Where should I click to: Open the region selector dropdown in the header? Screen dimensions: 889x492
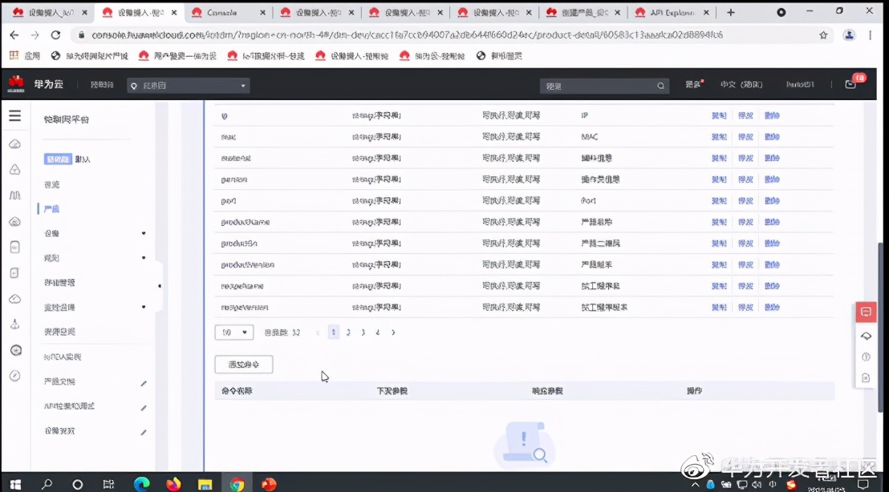tap(188, 85)
